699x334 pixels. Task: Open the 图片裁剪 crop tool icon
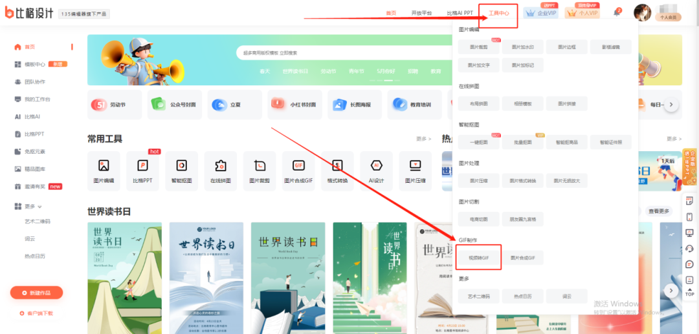pyautogui.click(x=260, y=166)
